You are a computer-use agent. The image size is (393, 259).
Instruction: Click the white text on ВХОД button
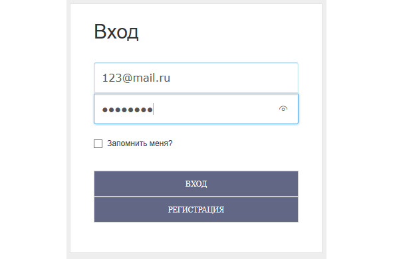pyautogui.click(x=196, y=184)
